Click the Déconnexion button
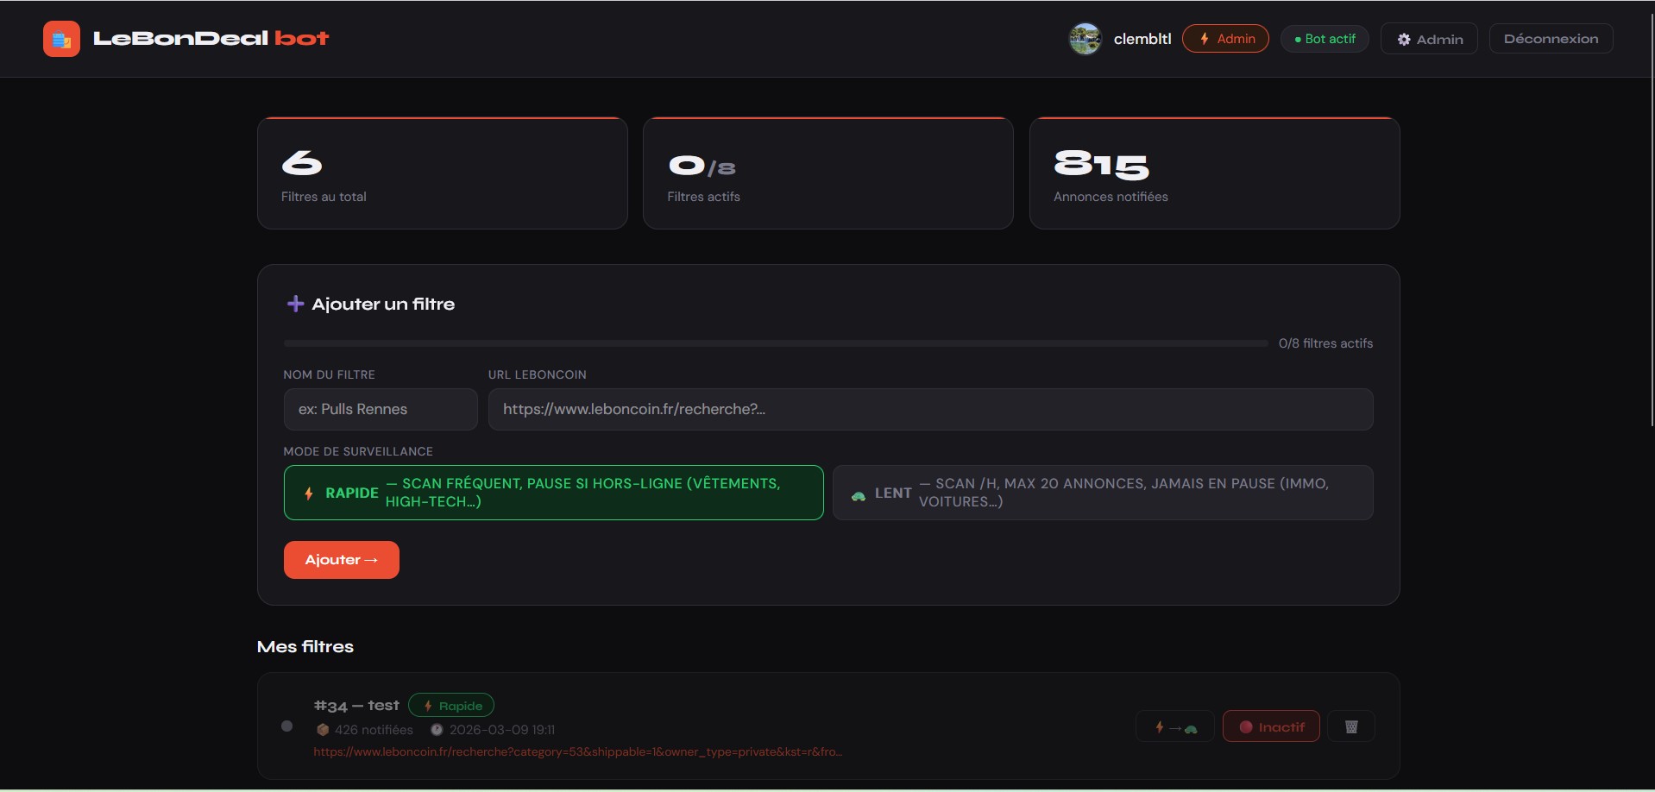This screenshot has width=1655, height=792. click(1550, 38)
